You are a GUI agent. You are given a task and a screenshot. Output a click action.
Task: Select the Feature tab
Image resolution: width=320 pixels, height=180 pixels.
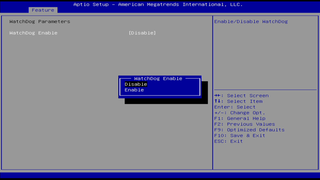(43, 10)
